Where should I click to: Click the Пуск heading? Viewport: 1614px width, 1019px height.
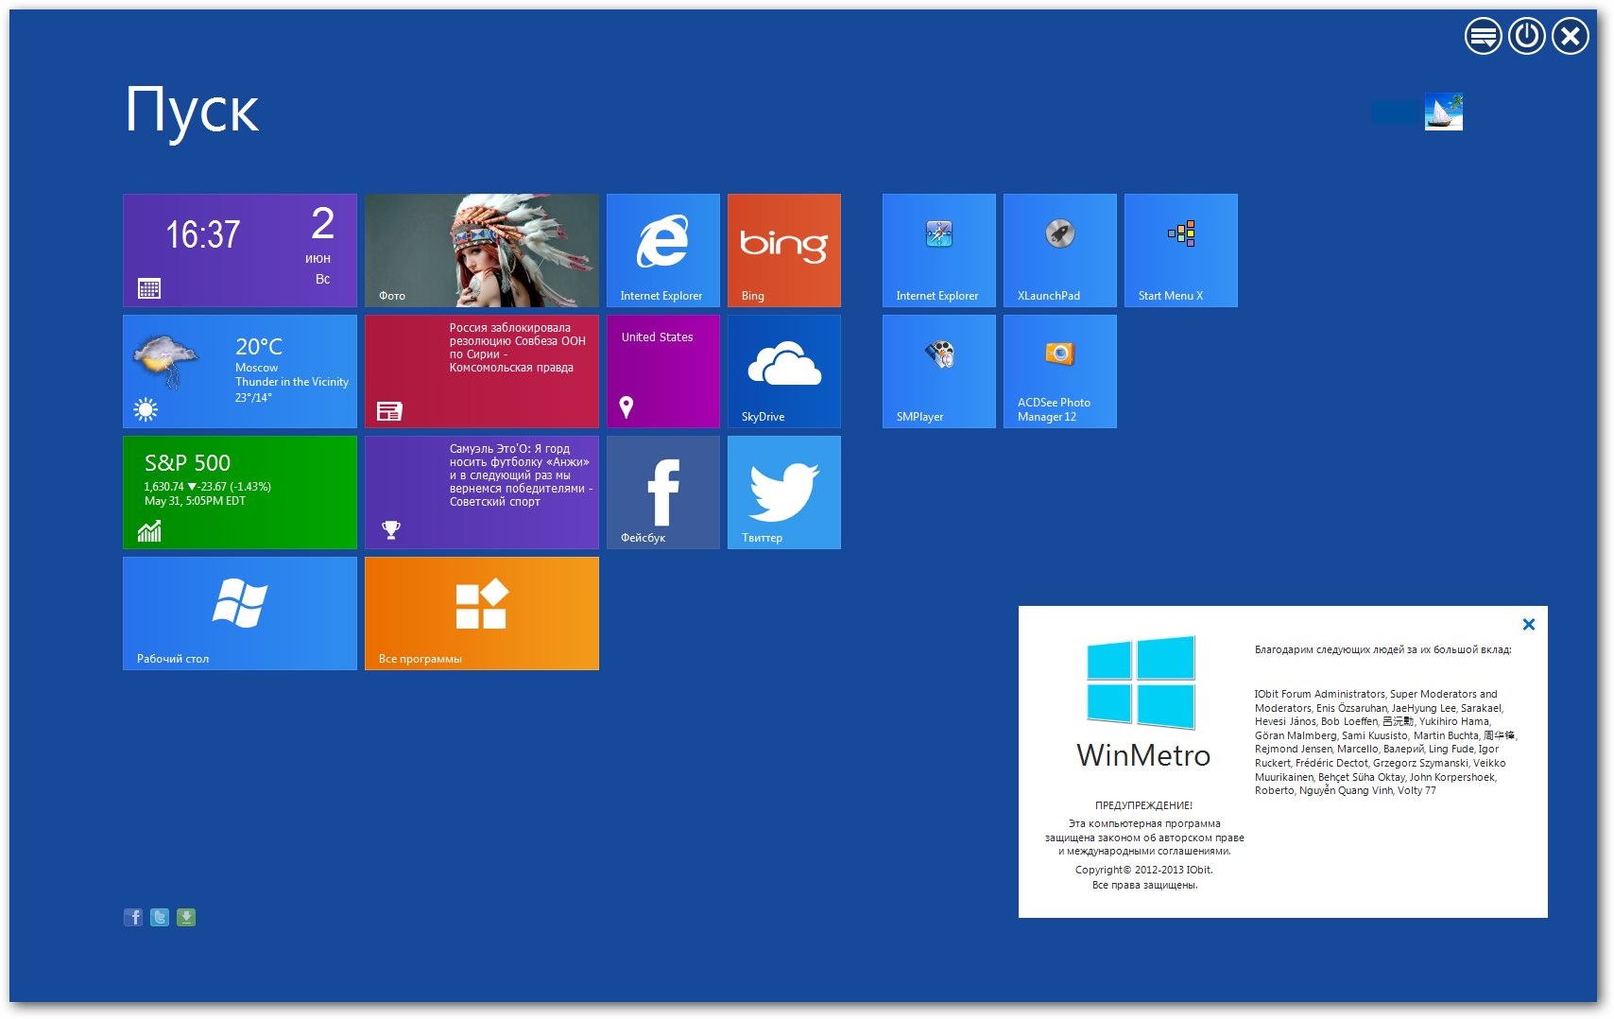click(x=192, y=112)
